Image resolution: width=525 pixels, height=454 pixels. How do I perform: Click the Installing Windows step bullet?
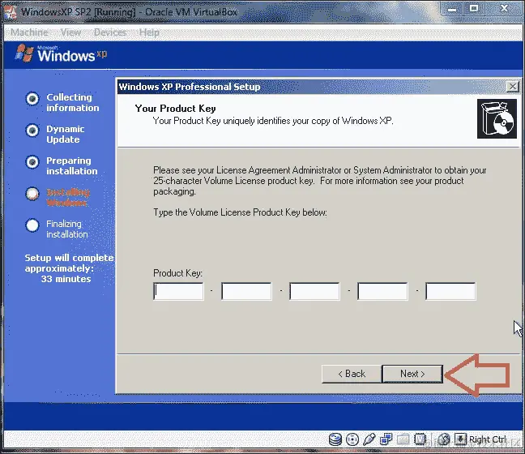(x=32, y=194)
